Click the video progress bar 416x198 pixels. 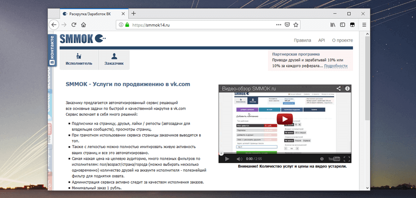tap(285, 154)
